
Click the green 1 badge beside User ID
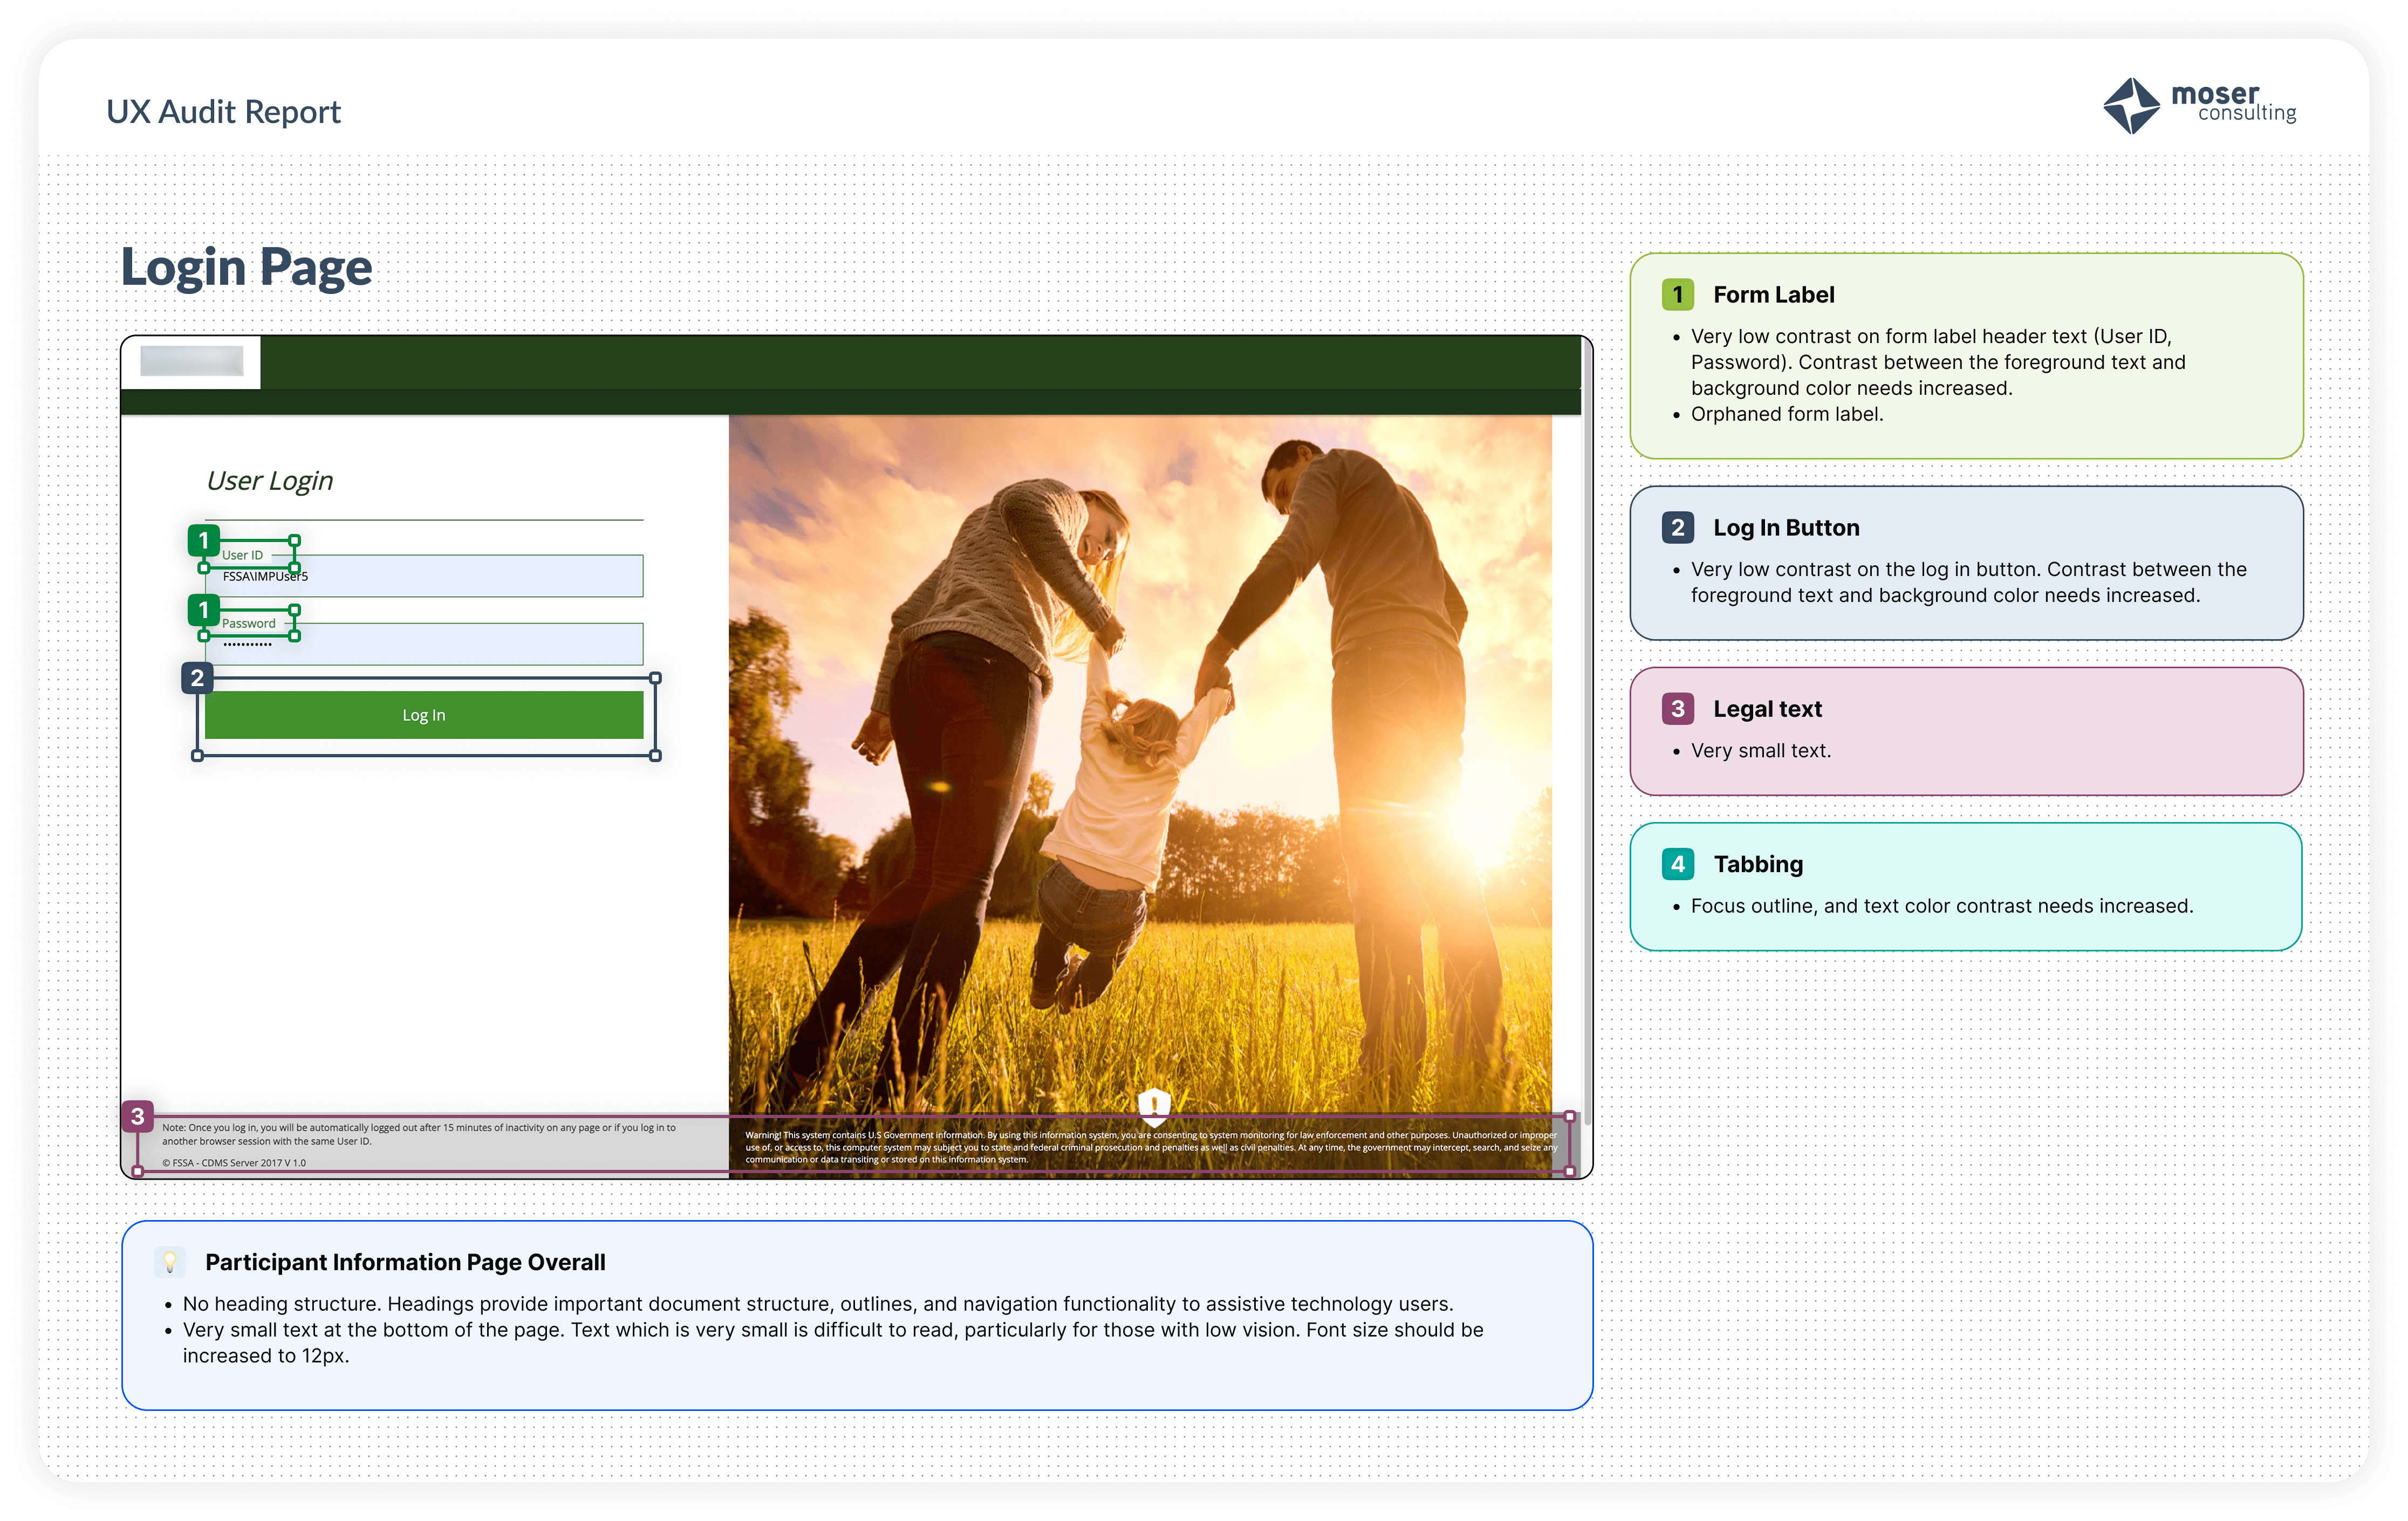[204, 541]
